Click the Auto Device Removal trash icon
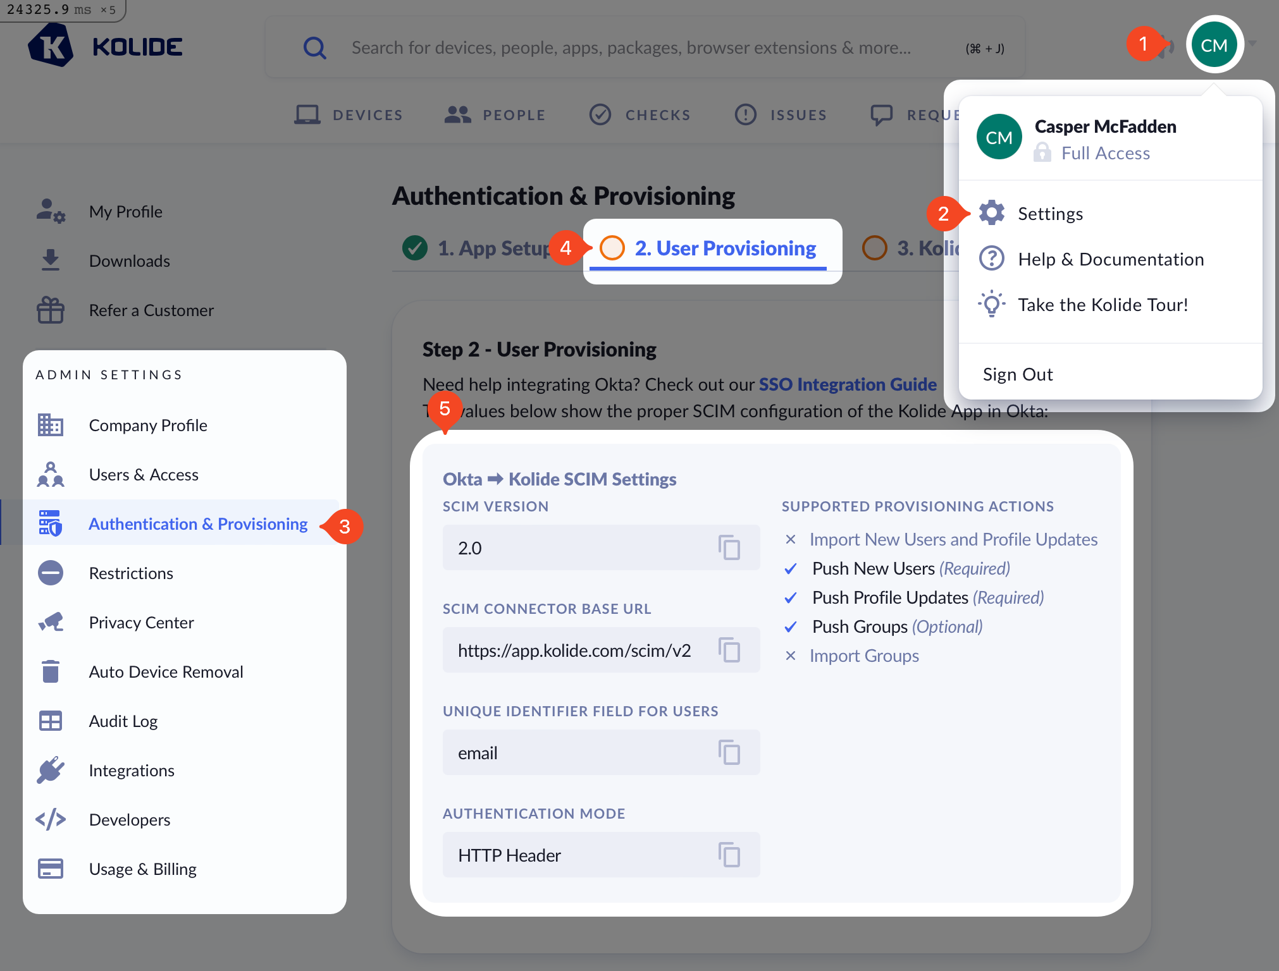Image resolution: width=1279 pixels, height=971 pixels. coord(50,671)
